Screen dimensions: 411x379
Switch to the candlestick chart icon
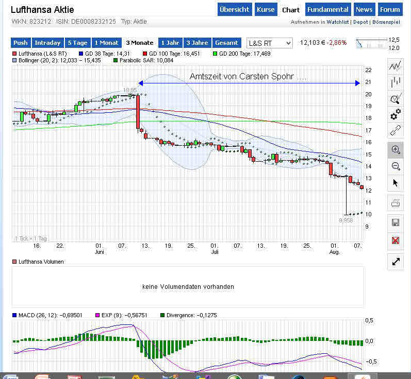396,82
